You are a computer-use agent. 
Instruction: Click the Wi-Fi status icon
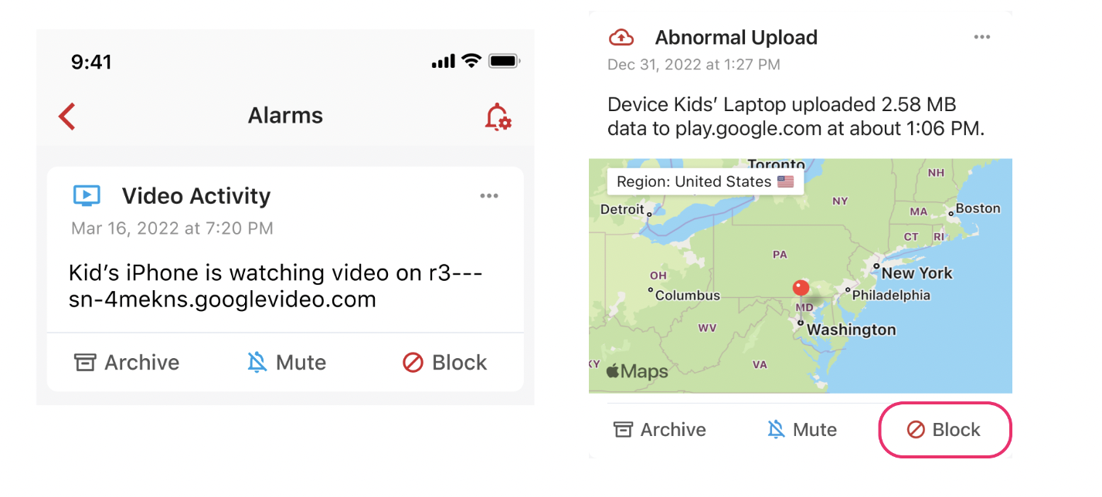[x=471, y=61]
